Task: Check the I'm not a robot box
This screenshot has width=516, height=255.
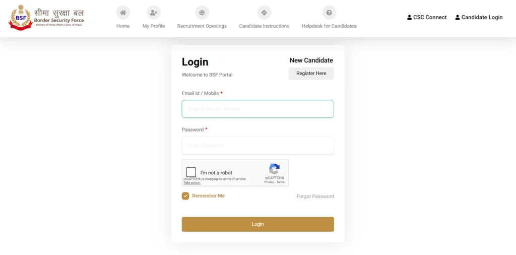Action: pos(191,172)
